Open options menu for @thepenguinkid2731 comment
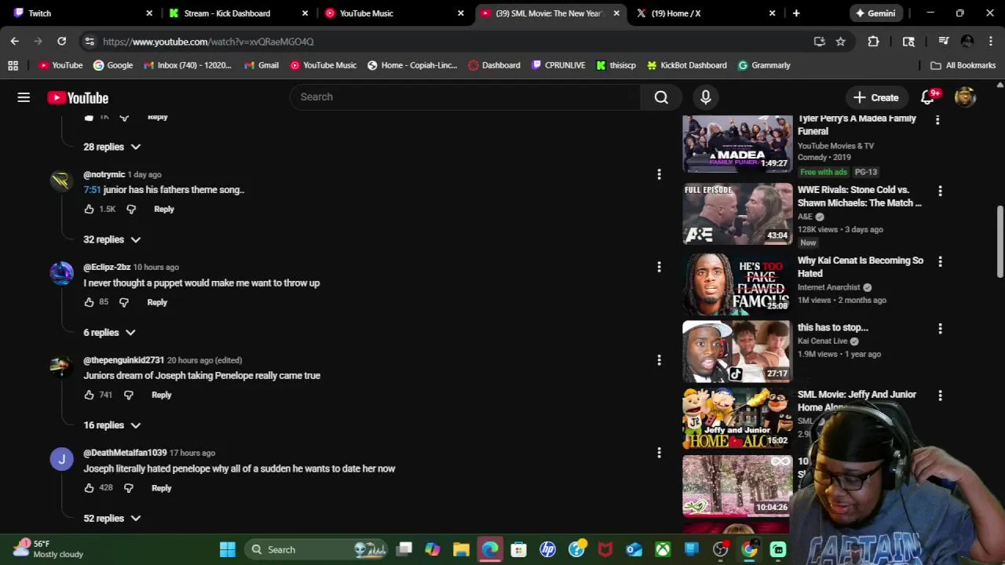The height and width of the screenshot is (565, 1005). coord(659,360)
